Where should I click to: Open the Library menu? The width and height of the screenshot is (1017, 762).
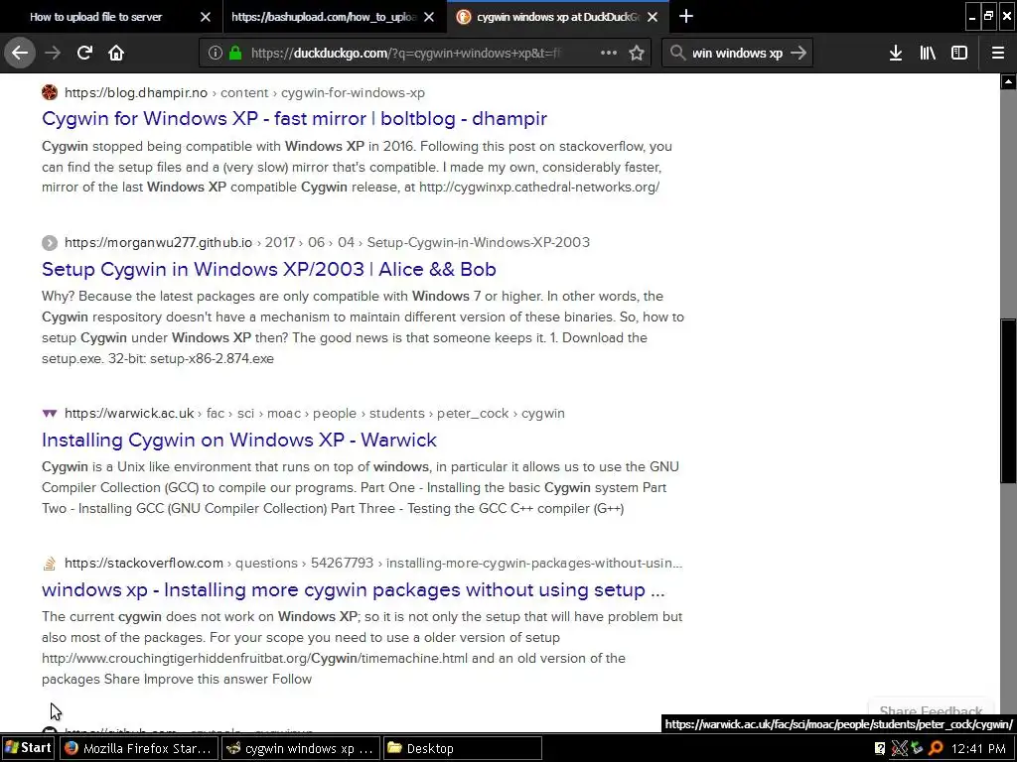pyautogui.click(x=928, y=53)
